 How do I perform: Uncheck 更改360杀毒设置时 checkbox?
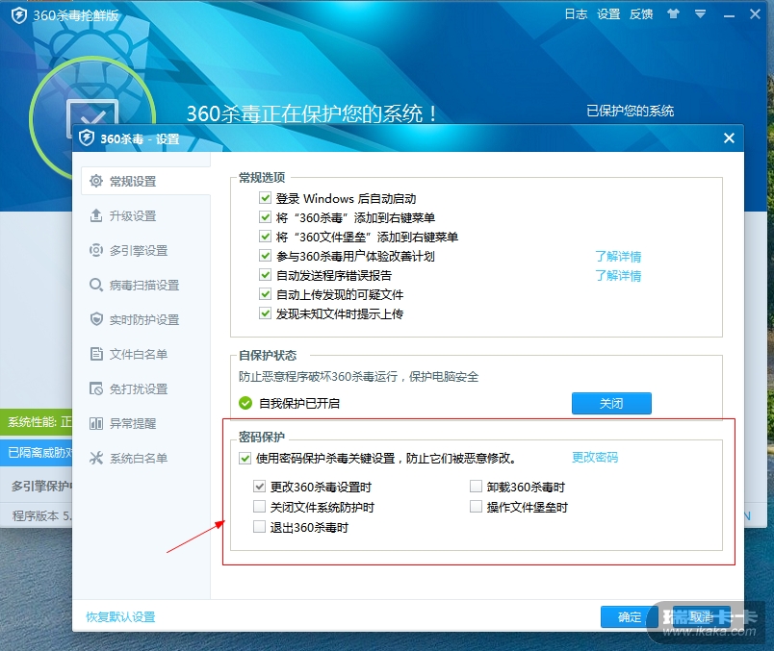coord(259,487)
